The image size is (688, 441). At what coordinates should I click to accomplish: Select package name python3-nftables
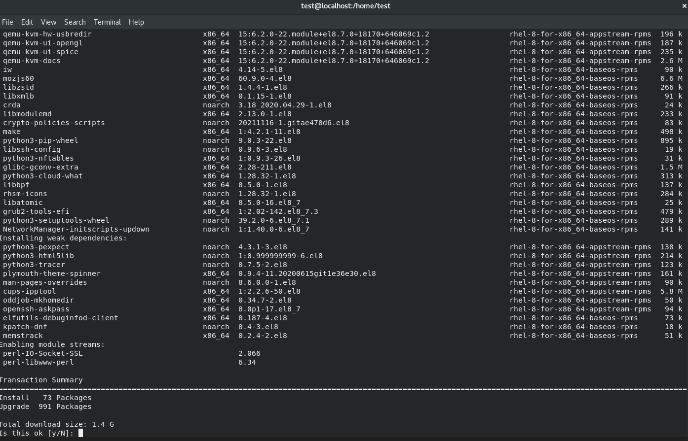38,158
